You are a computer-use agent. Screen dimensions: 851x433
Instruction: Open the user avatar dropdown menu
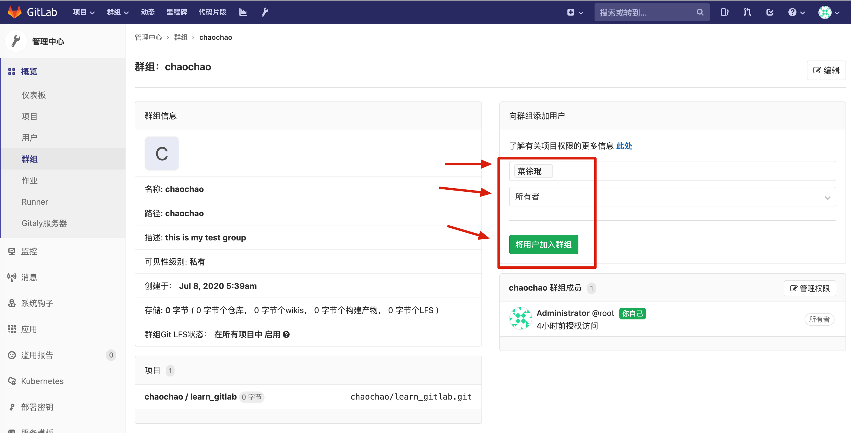point(829,12)
